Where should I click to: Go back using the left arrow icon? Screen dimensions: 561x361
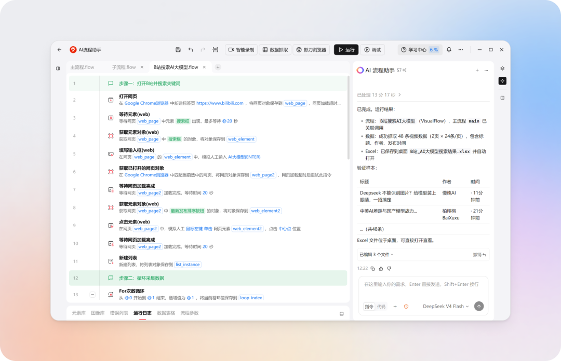tap(59, 50)
